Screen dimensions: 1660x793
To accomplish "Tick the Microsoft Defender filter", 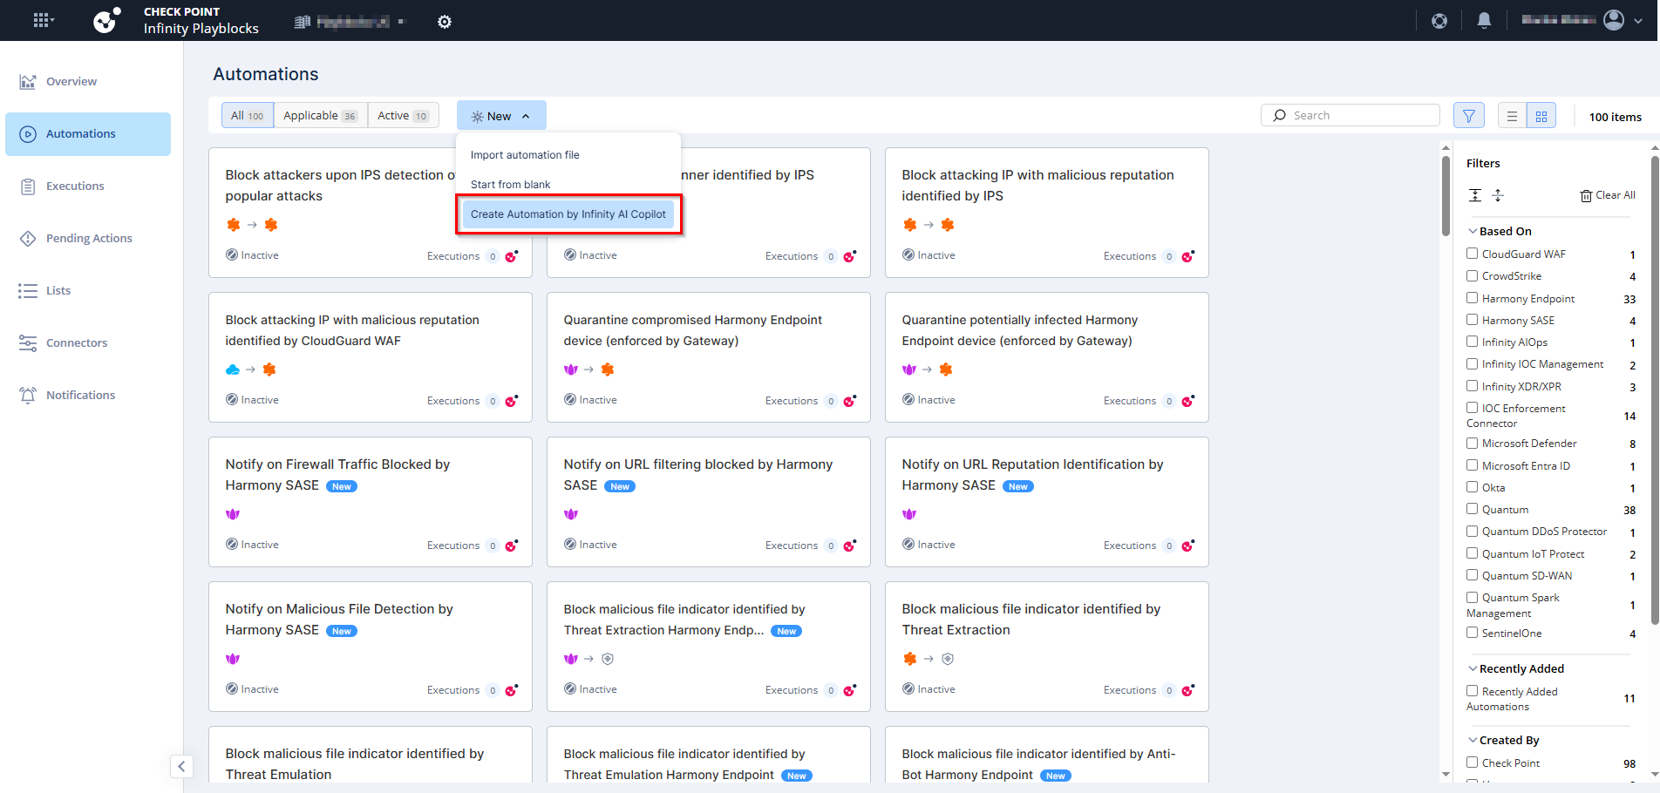I will pos(1473,443).
